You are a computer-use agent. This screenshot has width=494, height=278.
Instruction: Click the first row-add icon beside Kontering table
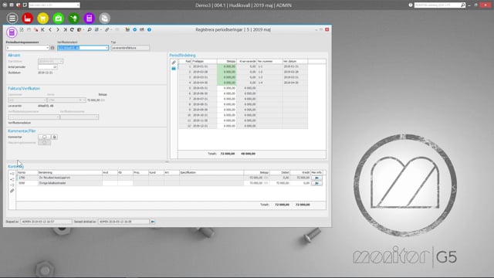click(12, 174)
